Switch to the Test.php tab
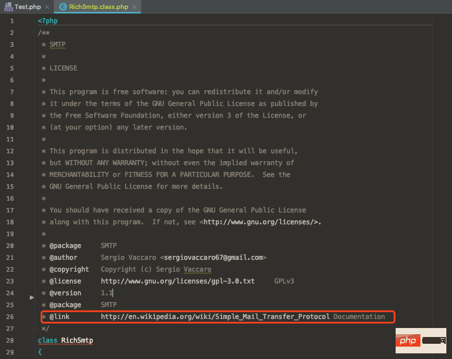 [x=28, y=7]
